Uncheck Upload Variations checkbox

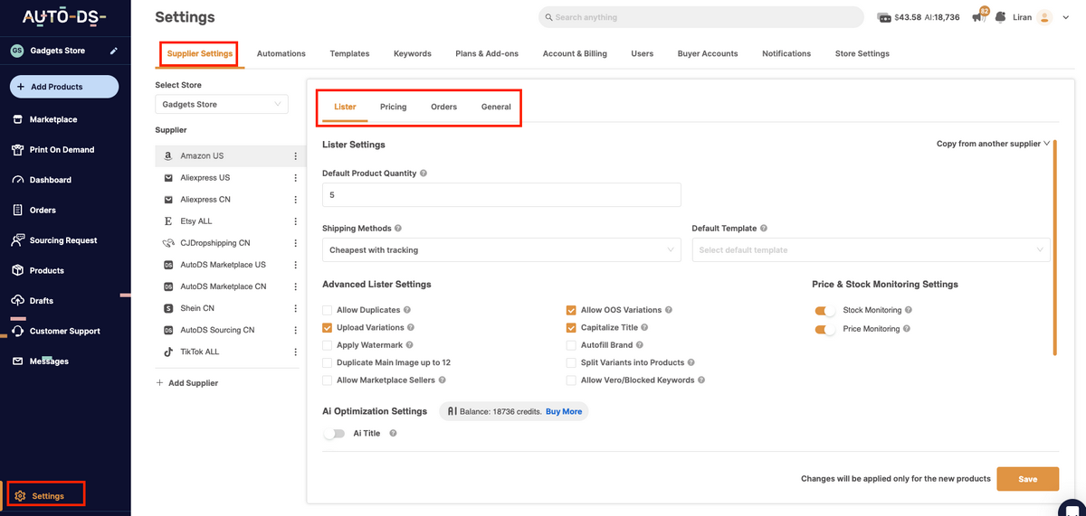coord(328,327)
